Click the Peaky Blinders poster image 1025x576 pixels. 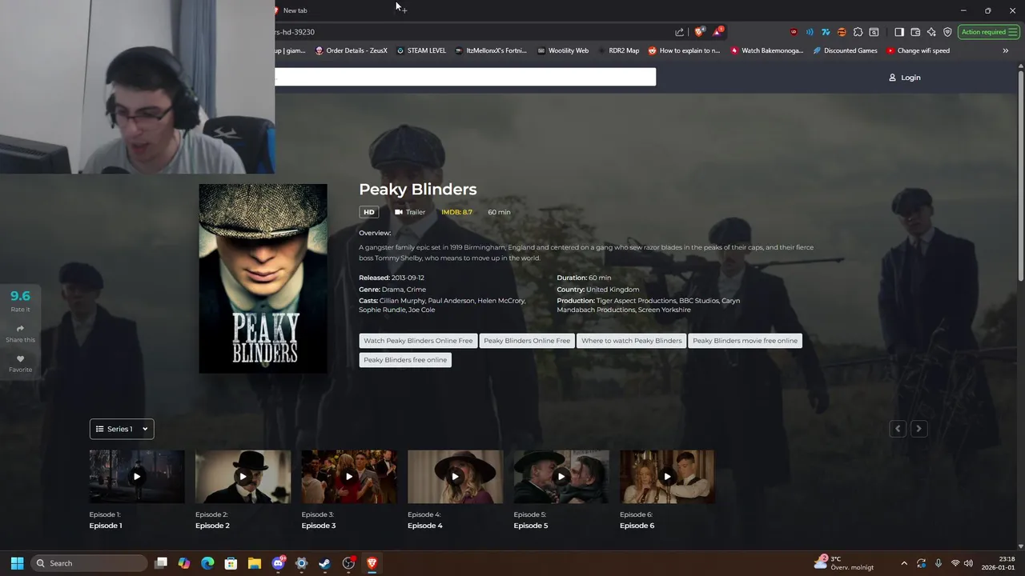[x=263, y=278]
